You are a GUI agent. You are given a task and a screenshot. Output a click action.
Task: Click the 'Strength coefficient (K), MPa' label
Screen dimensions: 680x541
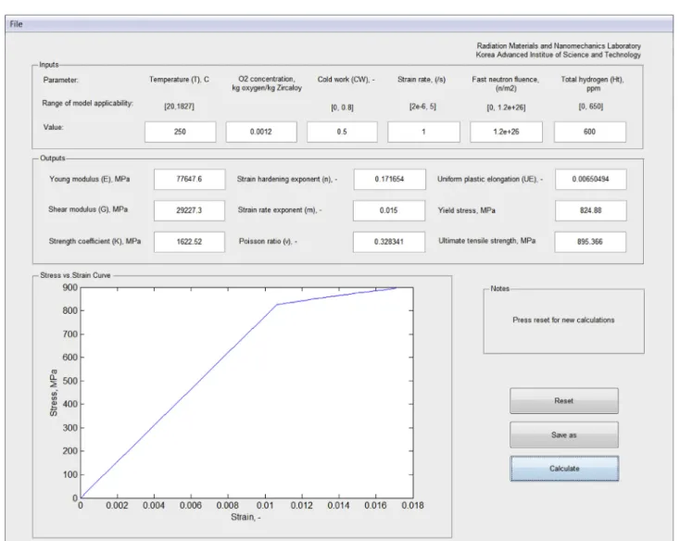coord(94,241)
